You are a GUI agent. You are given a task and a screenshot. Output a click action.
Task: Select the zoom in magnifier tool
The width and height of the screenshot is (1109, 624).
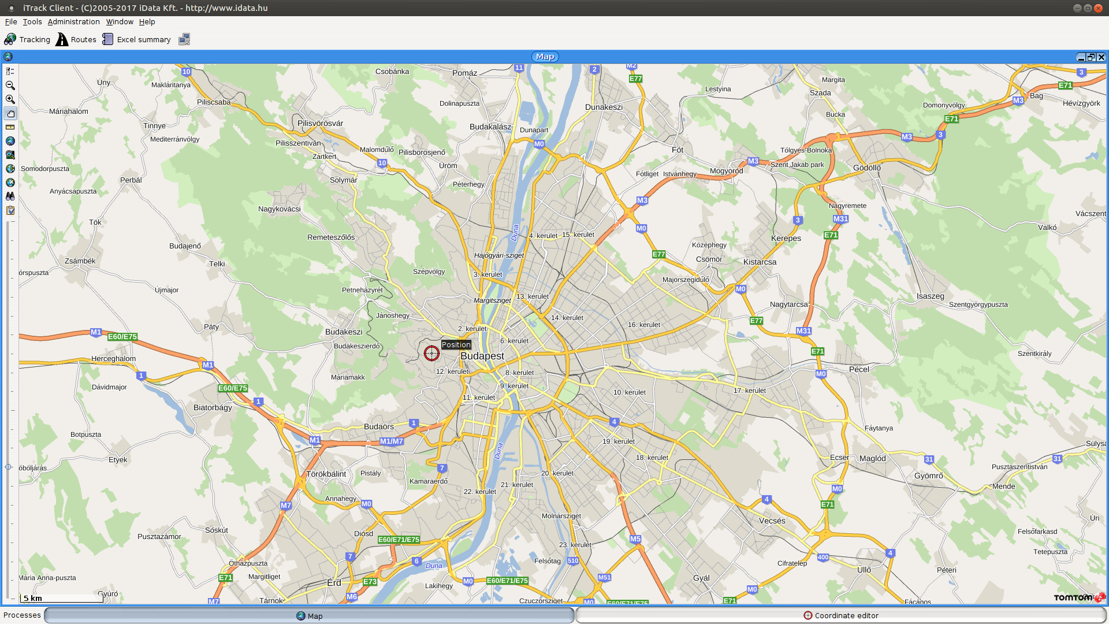10,99
